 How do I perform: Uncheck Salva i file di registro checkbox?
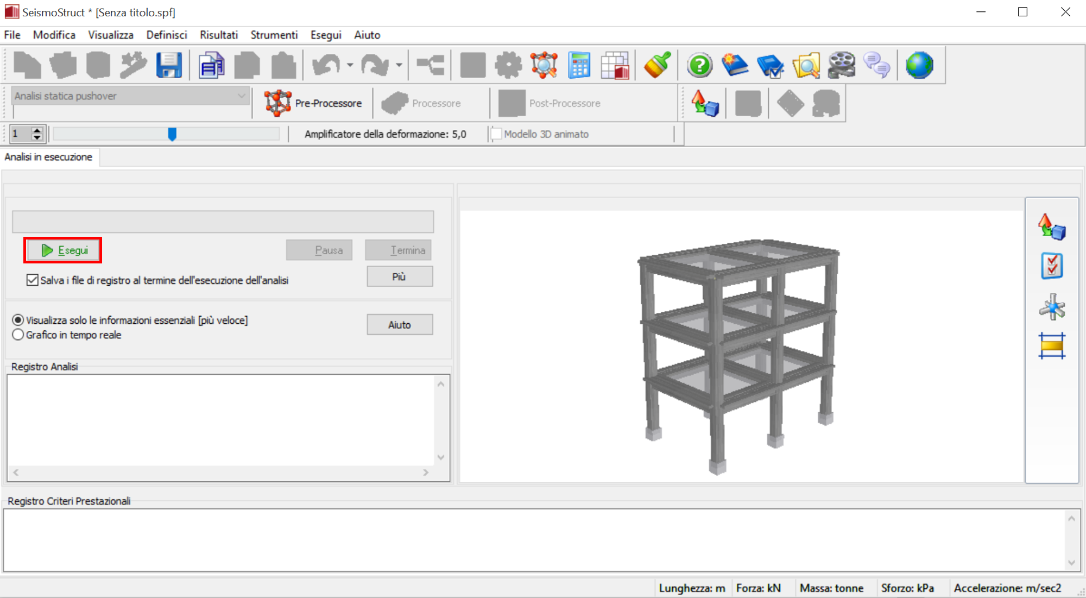33,280
